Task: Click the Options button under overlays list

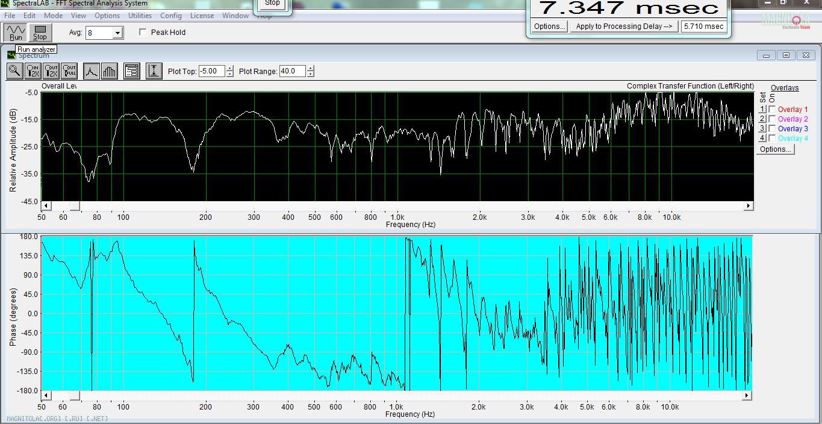Action: (x=775, y=149)
